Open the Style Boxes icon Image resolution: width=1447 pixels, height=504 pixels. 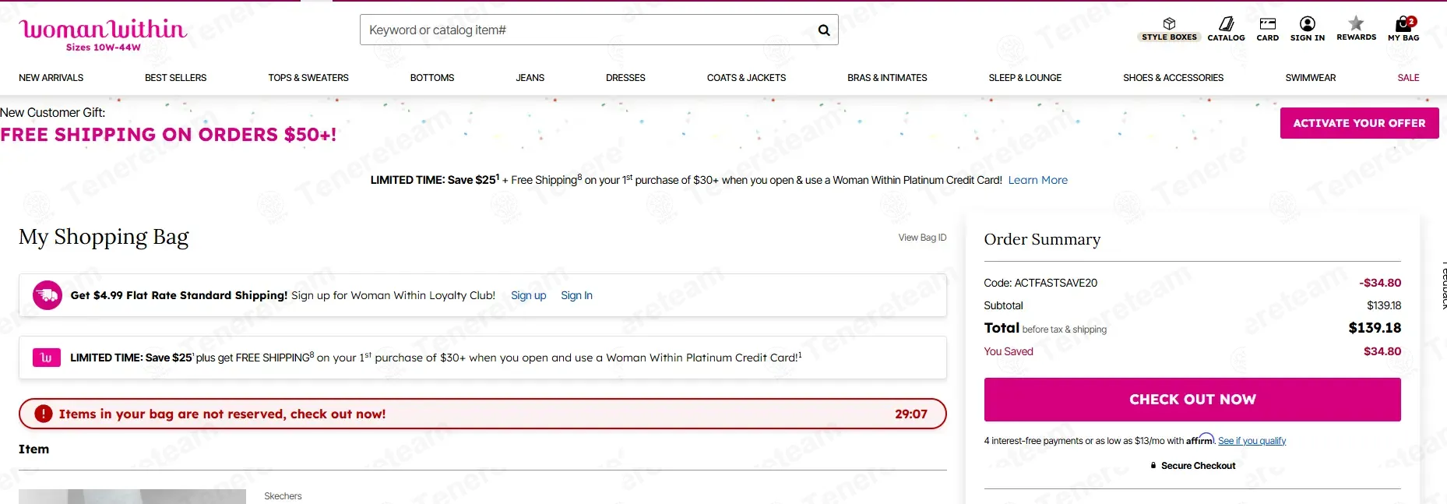pos(1169,30)
